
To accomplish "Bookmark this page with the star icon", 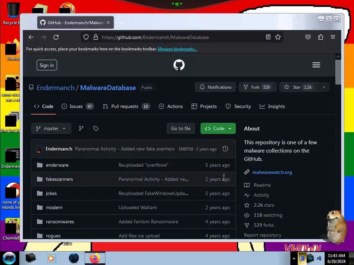I will (x=278, y=37).
